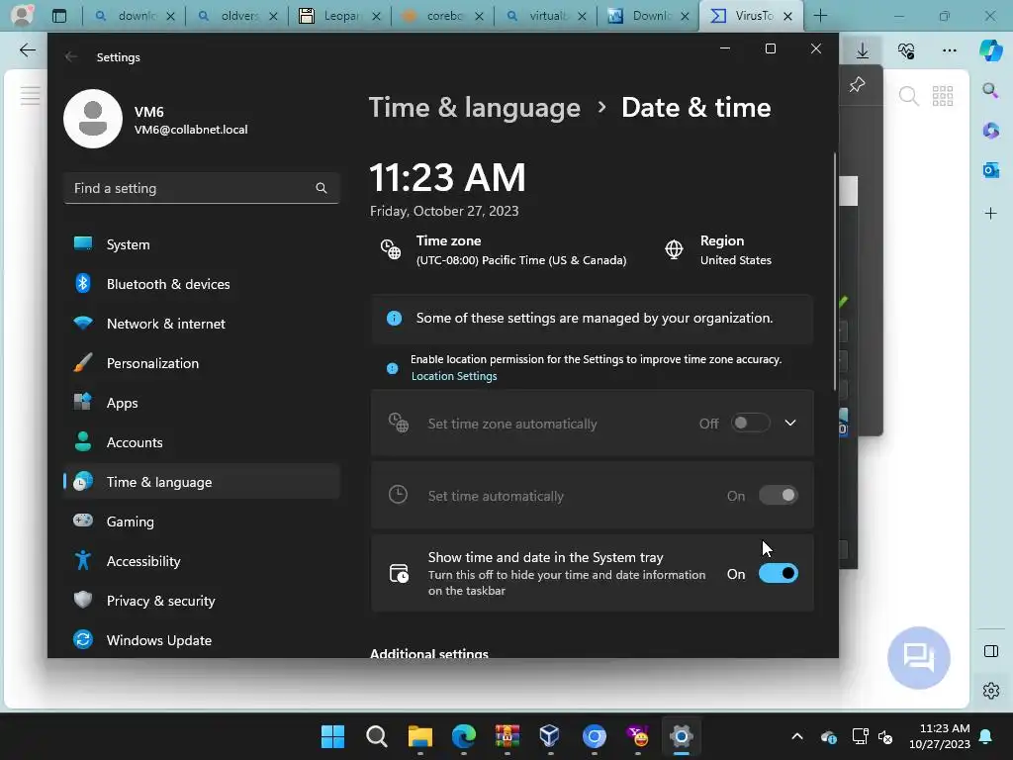
Task: Click the plus icon in browser sidebar
Action: click(990, 214)
